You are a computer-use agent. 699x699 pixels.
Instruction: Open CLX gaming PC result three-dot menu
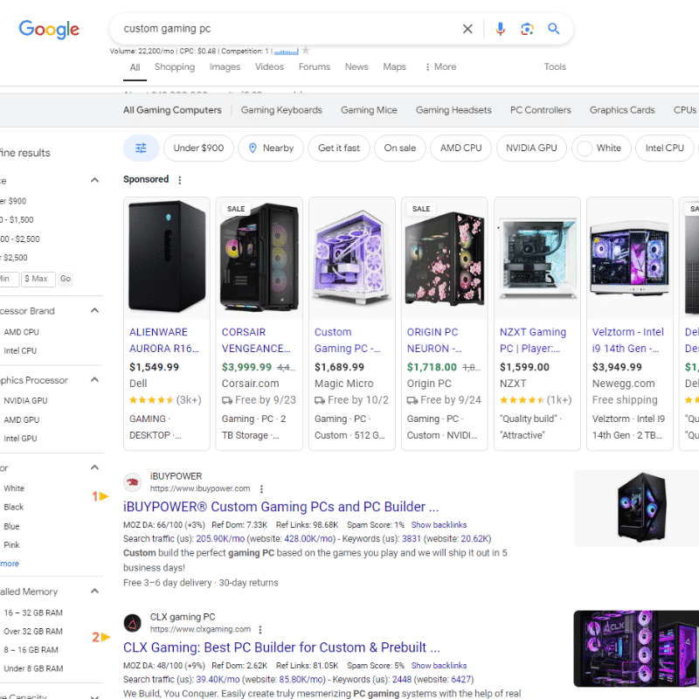pos(260,629)
